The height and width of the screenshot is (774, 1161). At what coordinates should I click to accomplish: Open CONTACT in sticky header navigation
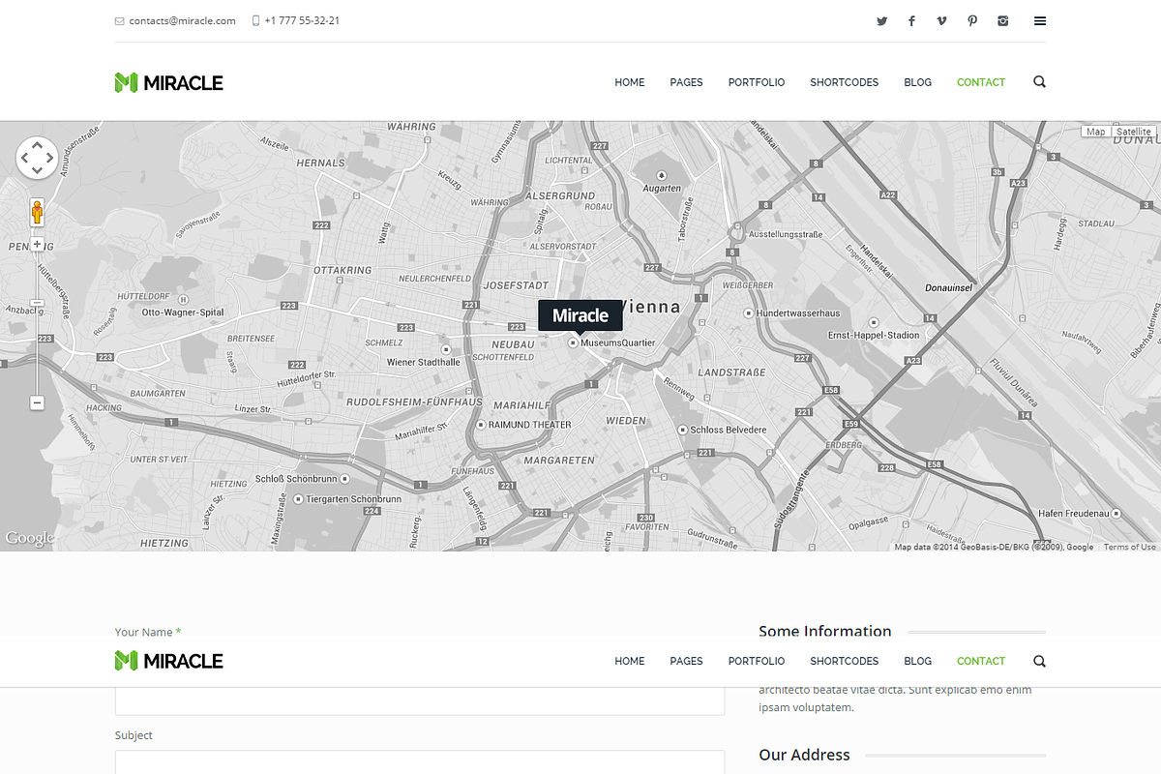(x=981, y=661)
